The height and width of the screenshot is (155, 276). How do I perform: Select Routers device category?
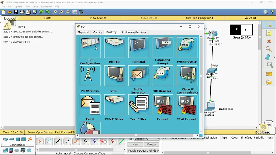(5, 139)
